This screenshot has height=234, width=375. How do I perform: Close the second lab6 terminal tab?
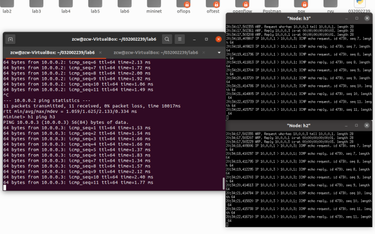204,53
